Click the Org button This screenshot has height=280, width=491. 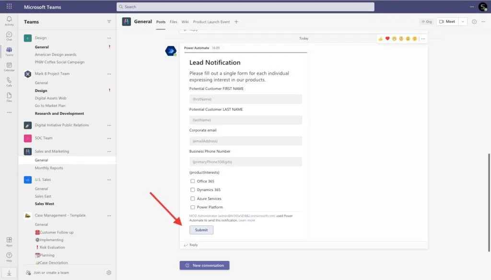(x=426, y=22)
